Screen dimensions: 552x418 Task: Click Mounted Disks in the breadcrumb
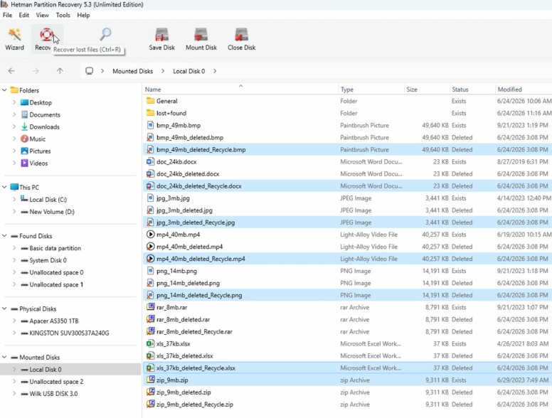(x=133, y=71)
